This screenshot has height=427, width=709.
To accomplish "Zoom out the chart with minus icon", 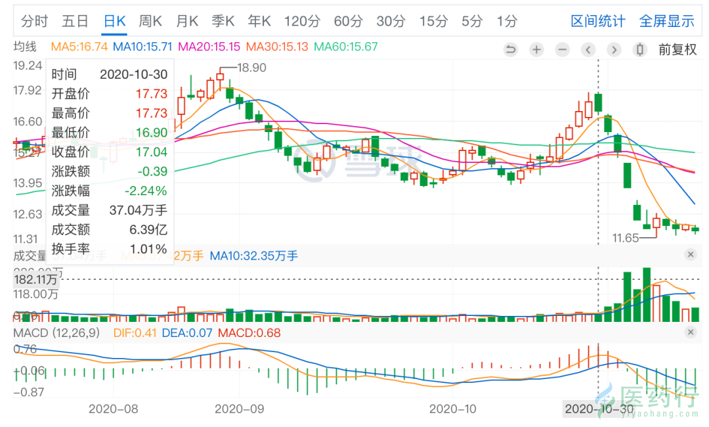I will point(562,49).
